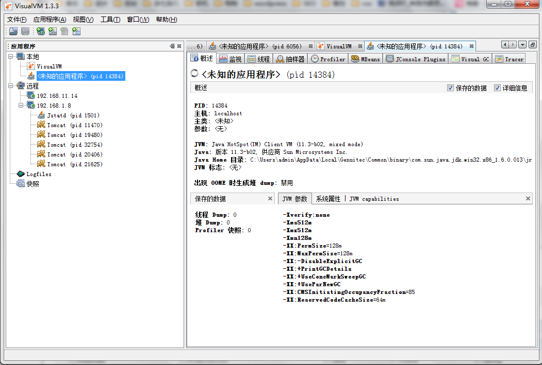Select the JVM 参数 sub-tab
Screen dimensions: 542x365
295,199
